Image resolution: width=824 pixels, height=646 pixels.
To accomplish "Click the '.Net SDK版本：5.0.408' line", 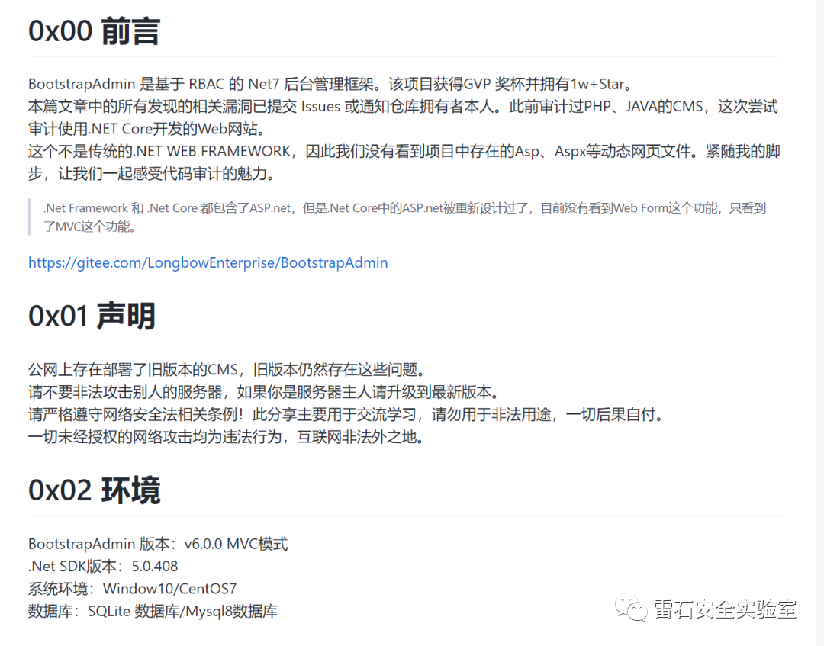I will pyautogui.click(x=103, y=566).
